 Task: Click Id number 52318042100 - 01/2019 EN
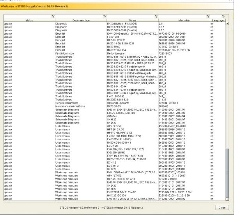click(174, 50)
